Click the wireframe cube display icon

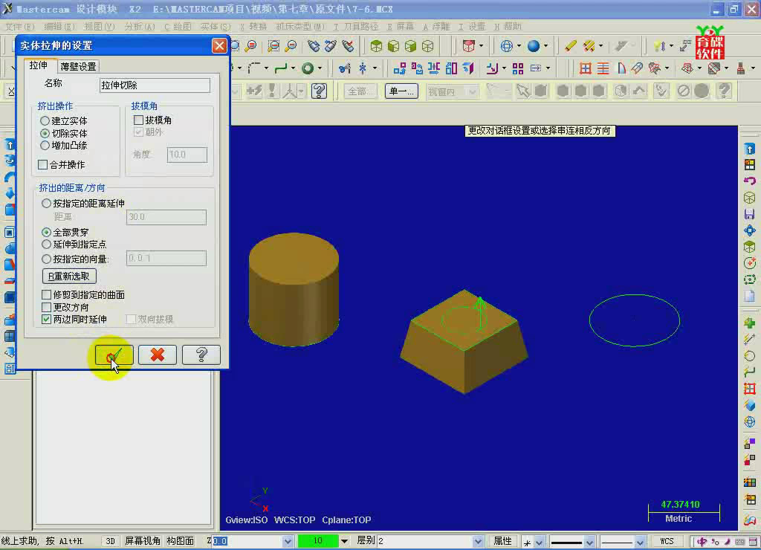pos(427,46)
